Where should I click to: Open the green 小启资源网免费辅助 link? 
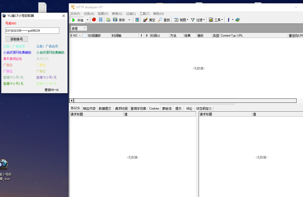pyautogui.click(x=50, y=52)
